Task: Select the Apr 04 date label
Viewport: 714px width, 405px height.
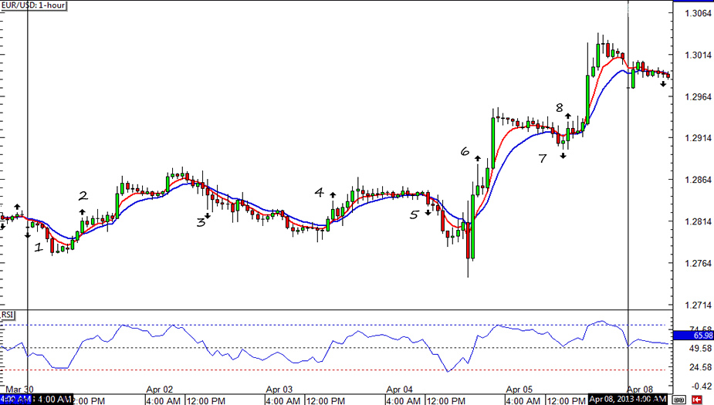Action: pos(399,390)
